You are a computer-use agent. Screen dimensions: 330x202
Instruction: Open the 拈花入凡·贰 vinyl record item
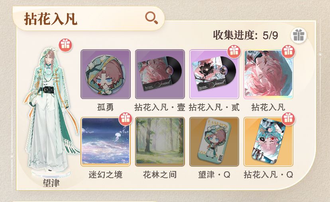(x=214, y=74)
